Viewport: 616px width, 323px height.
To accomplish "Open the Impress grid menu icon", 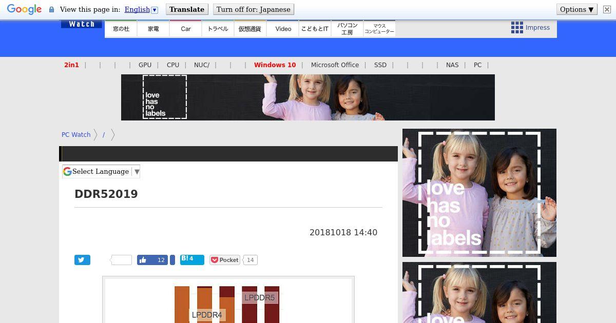I will (517, 28).
